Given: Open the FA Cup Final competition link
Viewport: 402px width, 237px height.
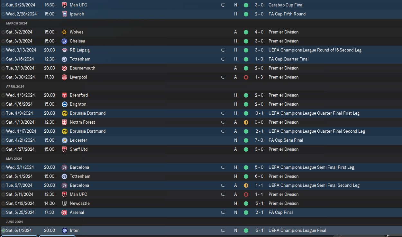Looking at the screenshot, I should click(281, 212).
